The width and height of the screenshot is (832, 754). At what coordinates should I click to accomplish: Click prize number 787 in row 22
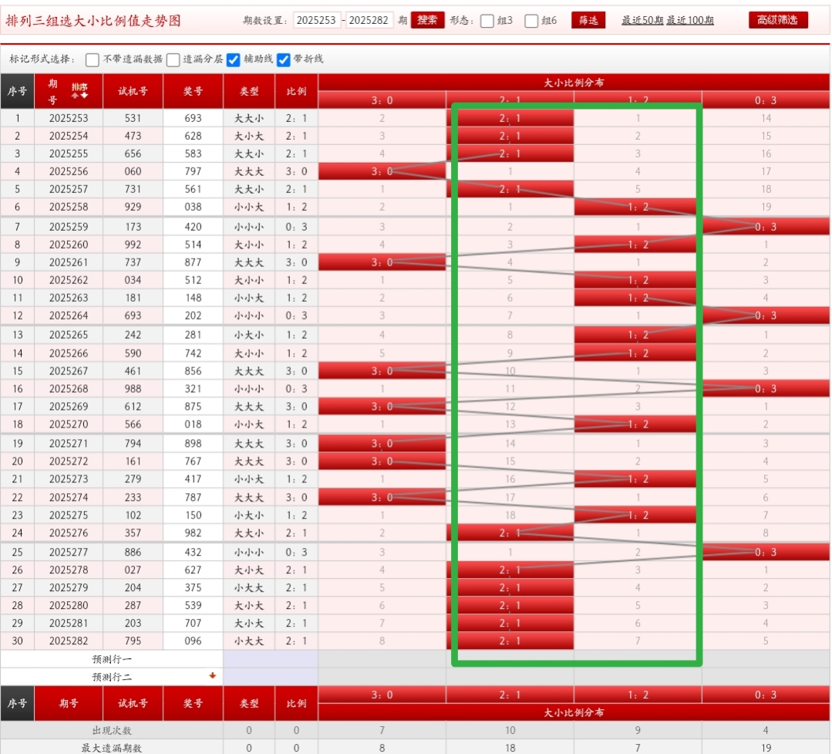click(193, 498)
